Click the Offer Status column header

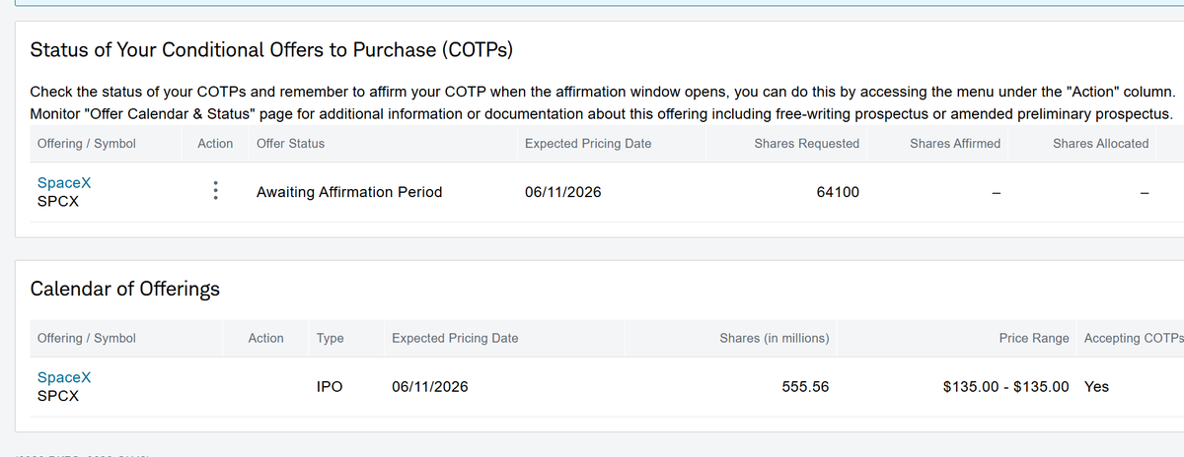tap(290, 143)
